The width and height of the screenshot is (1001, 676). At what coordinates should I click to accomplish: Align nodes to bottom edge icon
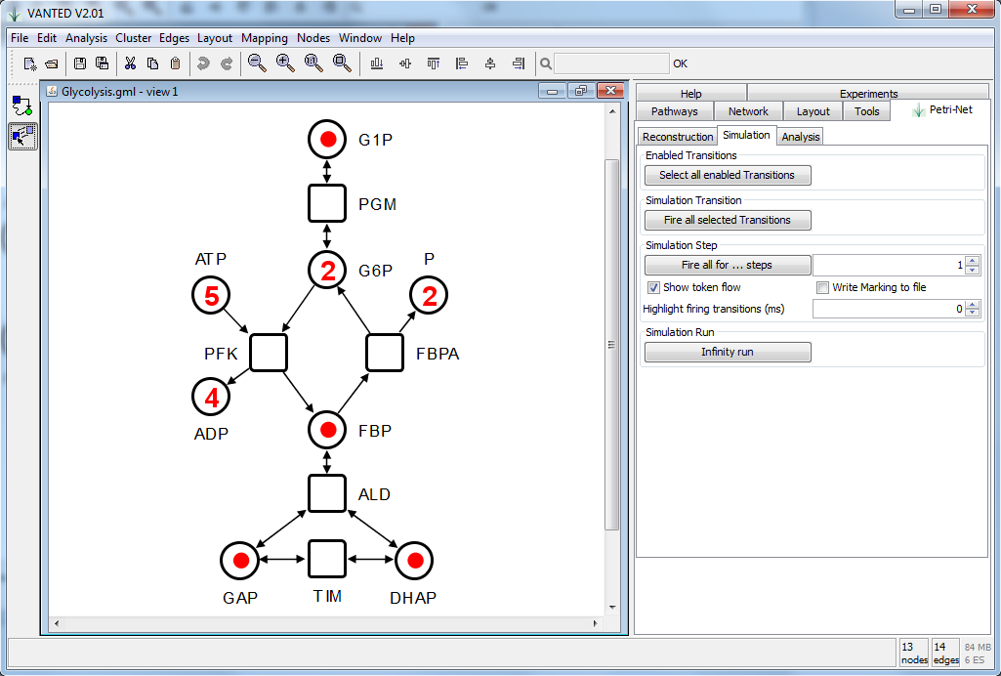[377, 63]
